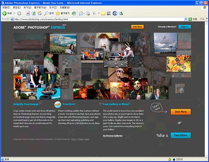Image resolution: width=209 pixels, height=162 pixels.
Task: Open the Help footer link
Action: tap(87, 139)
